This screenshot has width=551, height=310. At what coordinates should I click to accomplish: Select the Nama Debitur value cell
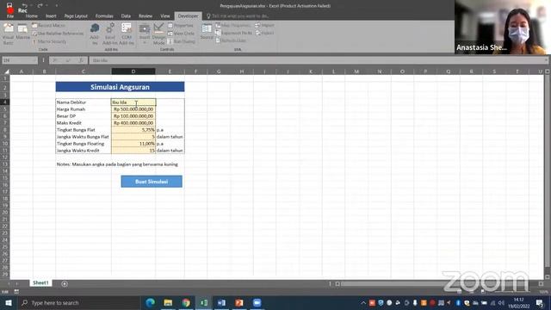133,102
